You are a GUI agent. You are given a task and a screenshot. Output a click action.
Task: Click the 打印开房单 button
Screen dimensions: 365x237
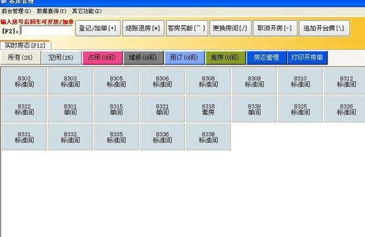point(307,58)
